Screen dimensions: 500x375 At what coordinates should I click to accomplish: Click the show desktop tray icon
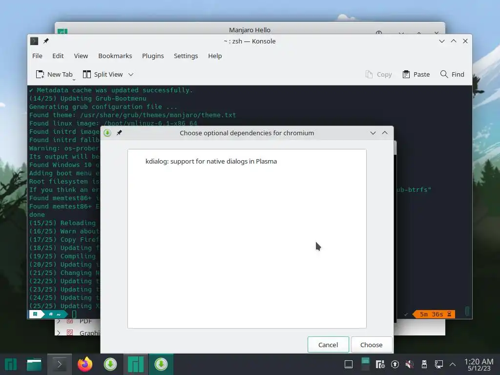point(349,364)
